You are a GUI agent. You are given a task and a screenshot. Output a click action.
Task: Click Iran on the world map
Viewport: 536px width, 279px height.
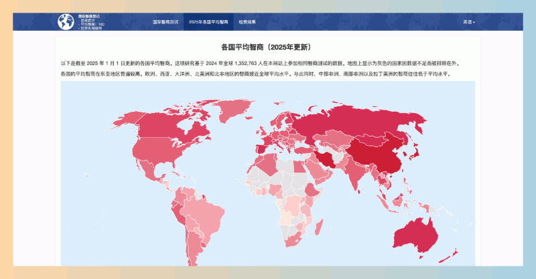coord(325,160)
